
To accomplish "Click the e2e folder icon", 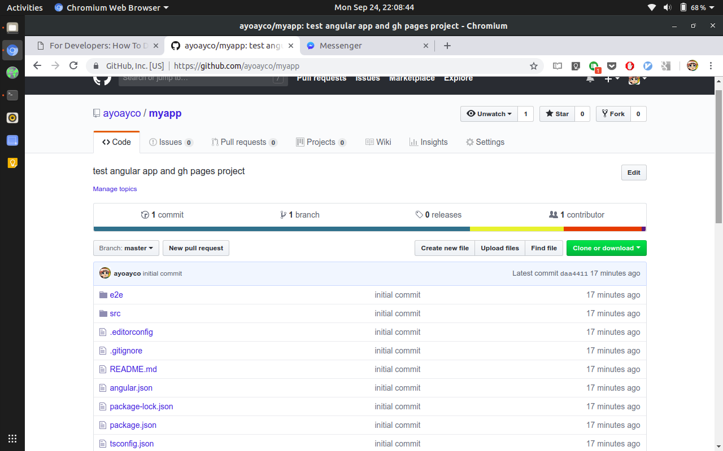I will point(103,295).
